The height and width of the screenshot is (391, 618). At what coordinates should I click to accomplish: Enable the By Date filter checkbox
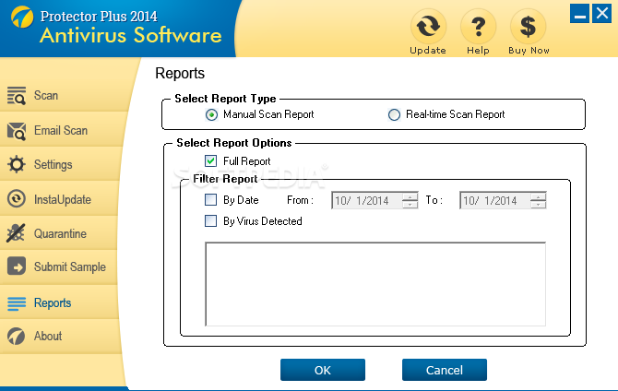pos(211,200)
